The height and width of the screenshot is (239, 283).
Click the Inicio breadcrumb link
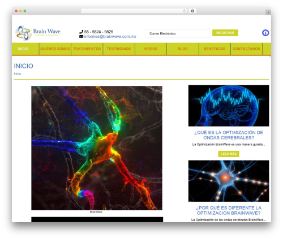click(18, 74)
